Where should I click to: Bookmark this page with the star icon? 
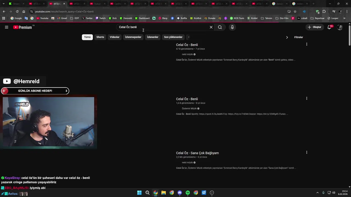pyautogui.click(x=295, y=11)
